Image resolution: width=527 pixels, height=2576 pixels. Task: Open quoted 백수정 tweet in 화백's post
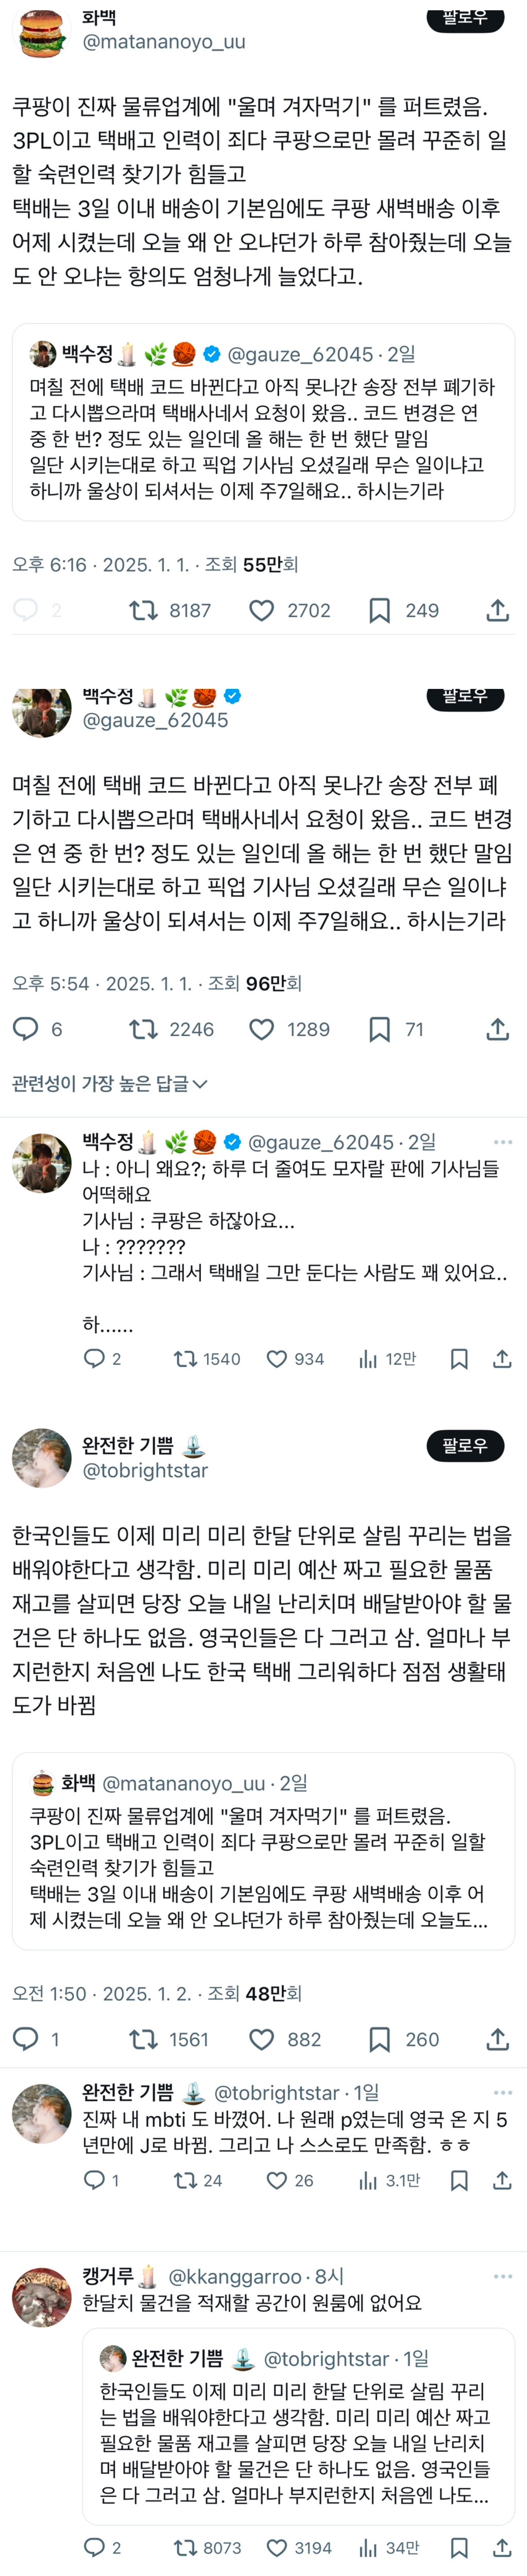[264, 422]
